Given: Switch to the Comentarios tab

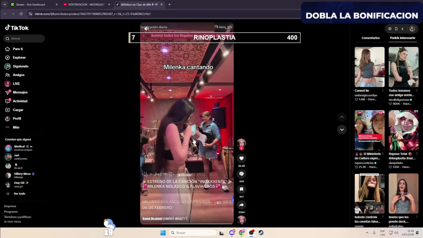Looking at the screenshot, I should (370, 38).
